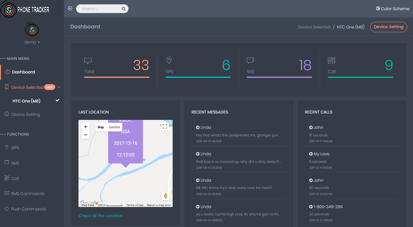
Task: Click the sidebar collapse arrow icon
Action: pyautogui.click(x=70, y=8)
